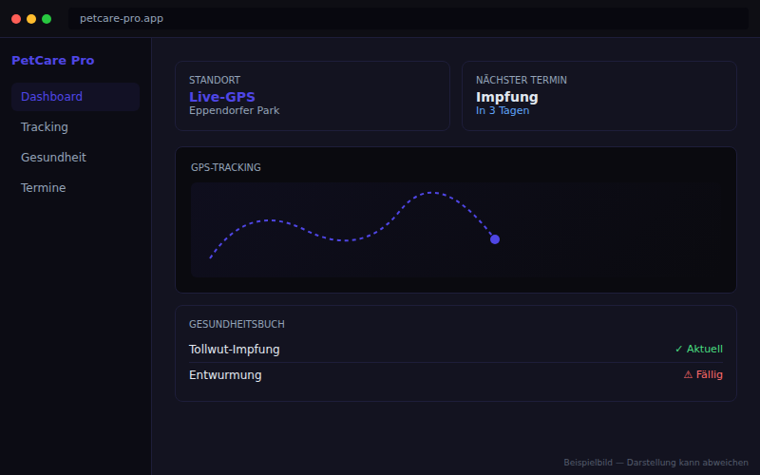Click the red window close button
The image size is (760, 475).
(16, 19)
